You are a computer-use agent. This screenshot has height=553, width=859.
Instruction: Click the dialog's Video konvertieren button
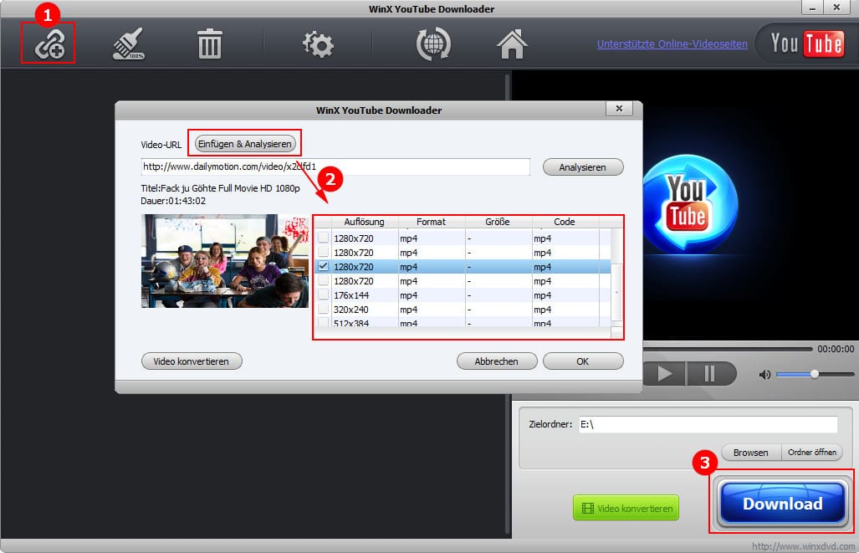[x=192, y=361]
